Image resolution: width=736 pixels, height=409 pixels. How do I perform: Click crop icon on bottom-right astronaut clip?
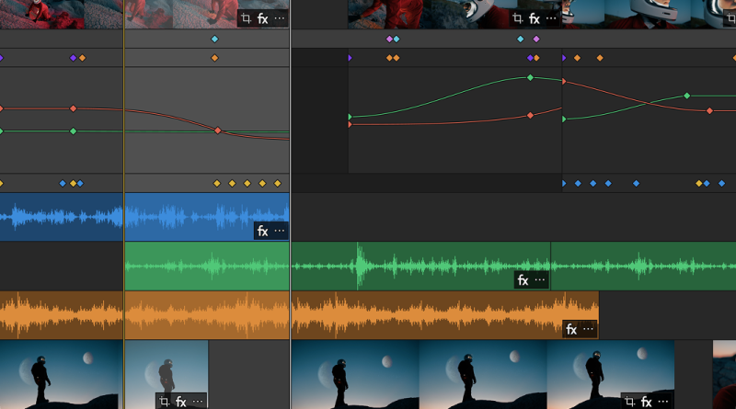(x=629, y=401)
